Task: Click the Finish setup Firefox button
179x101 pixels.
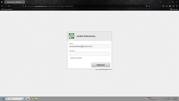Action: click(x=174, y=9)
